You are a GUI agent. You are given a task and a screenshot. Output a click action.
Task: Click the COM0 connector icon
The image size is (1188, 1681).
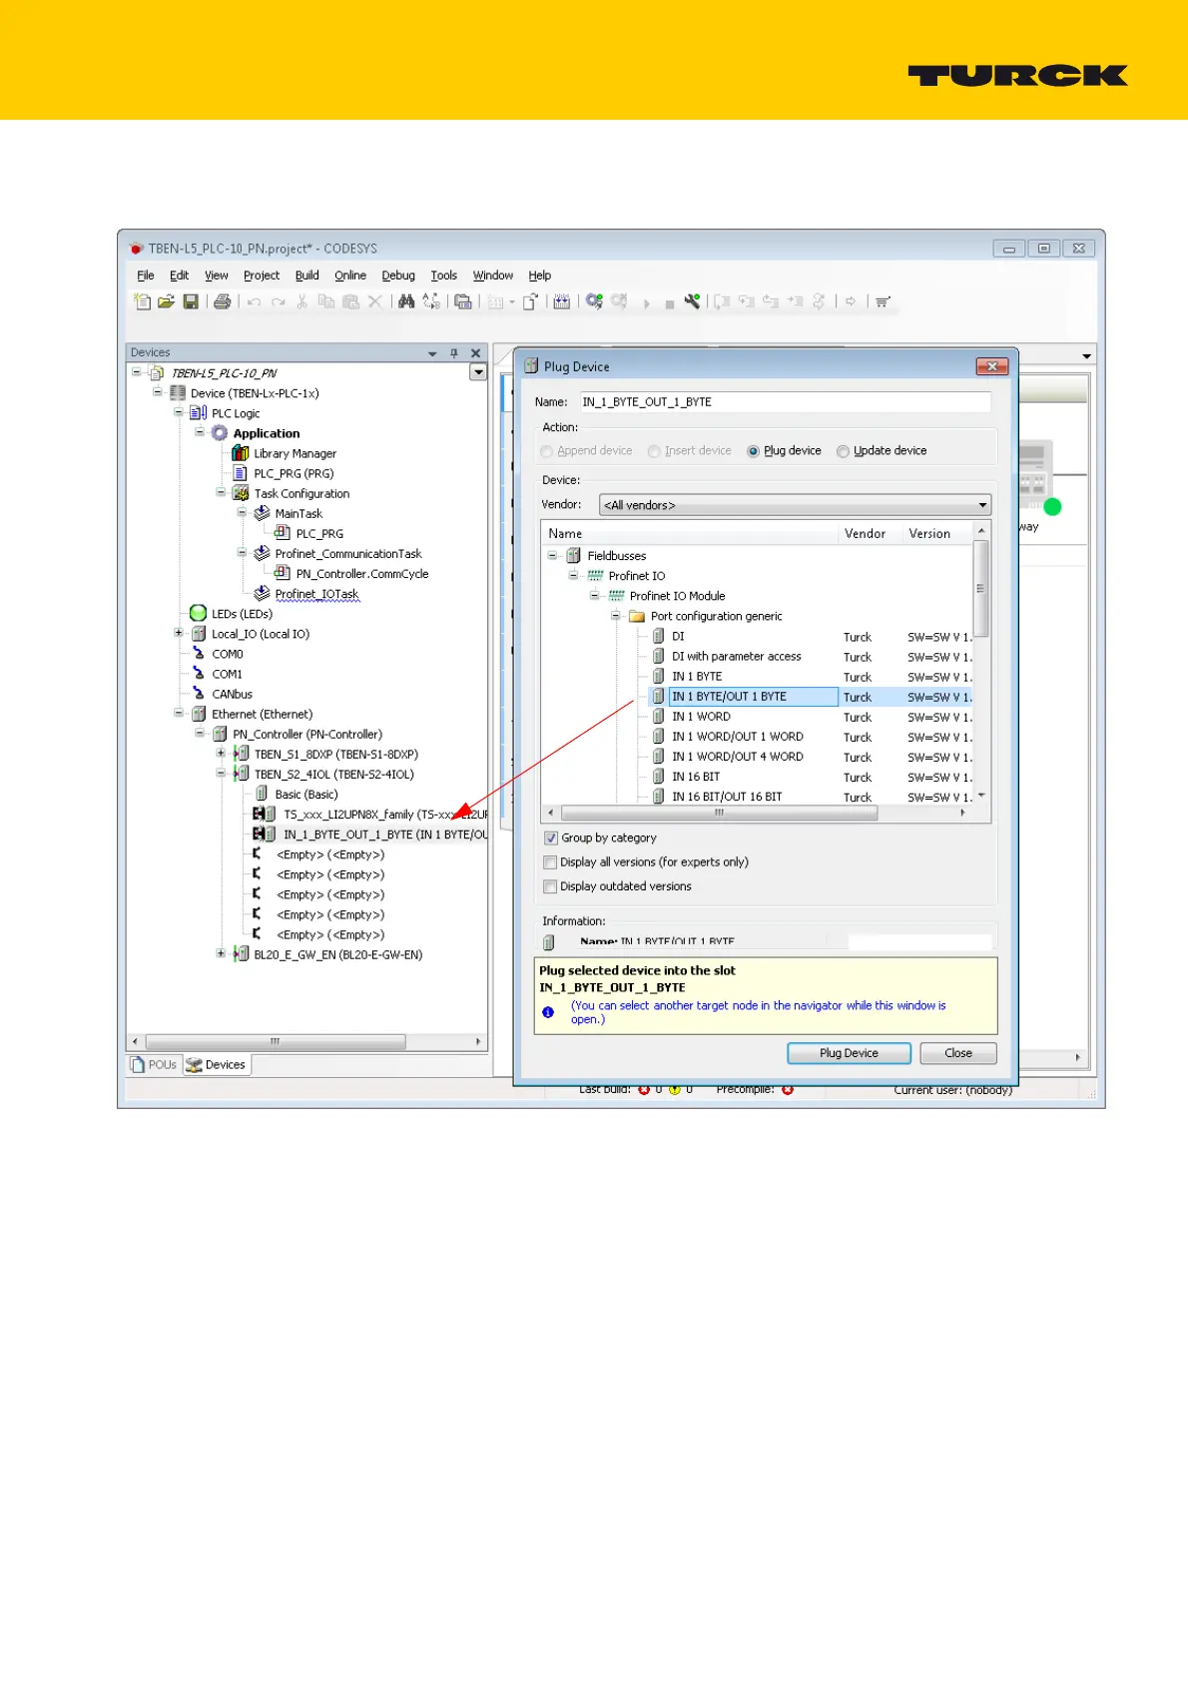click(x=199, y=654)
